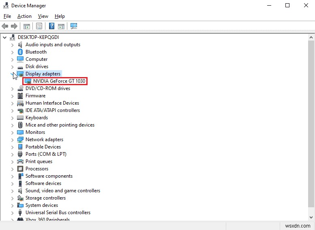315x230 pixels.
Task: Maximize the Device Manager window
Action: (x=287, y=5)
